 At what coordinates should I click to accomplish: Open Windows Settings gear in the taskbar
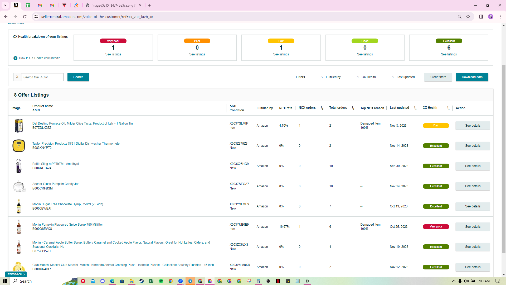point(307,281)
